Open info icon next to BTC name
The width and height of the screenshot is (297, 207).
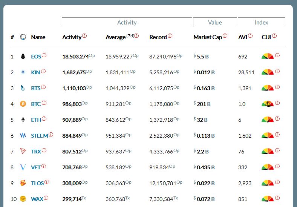click(44, 103)
